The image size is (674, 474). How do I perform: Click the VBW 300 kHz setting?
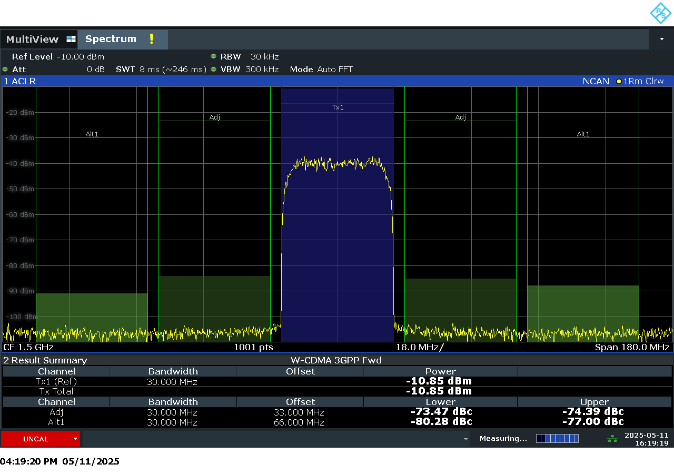coord(249,69)
